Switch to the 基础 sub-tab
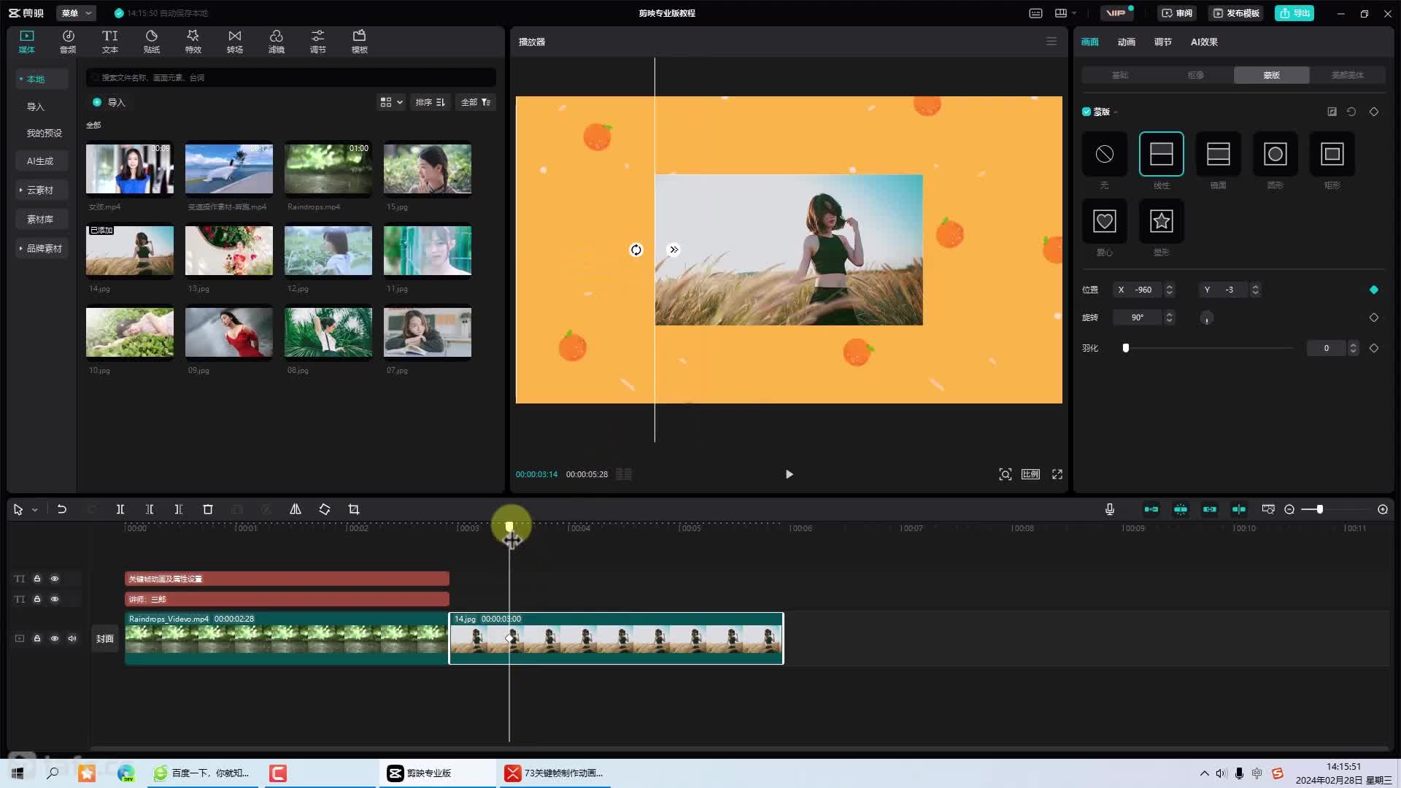 1120,75
